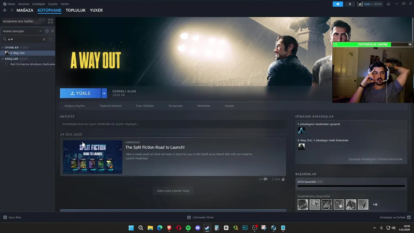The width and height of the screenshot is (414, 233).
Task: Open the Oyunlar menu
Action: pyautogui.click(x=53, y=4)
